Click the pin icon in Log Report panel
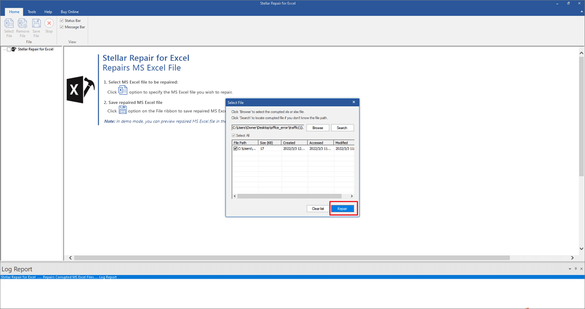Screen dimensions: 585x309 [574, 269]
